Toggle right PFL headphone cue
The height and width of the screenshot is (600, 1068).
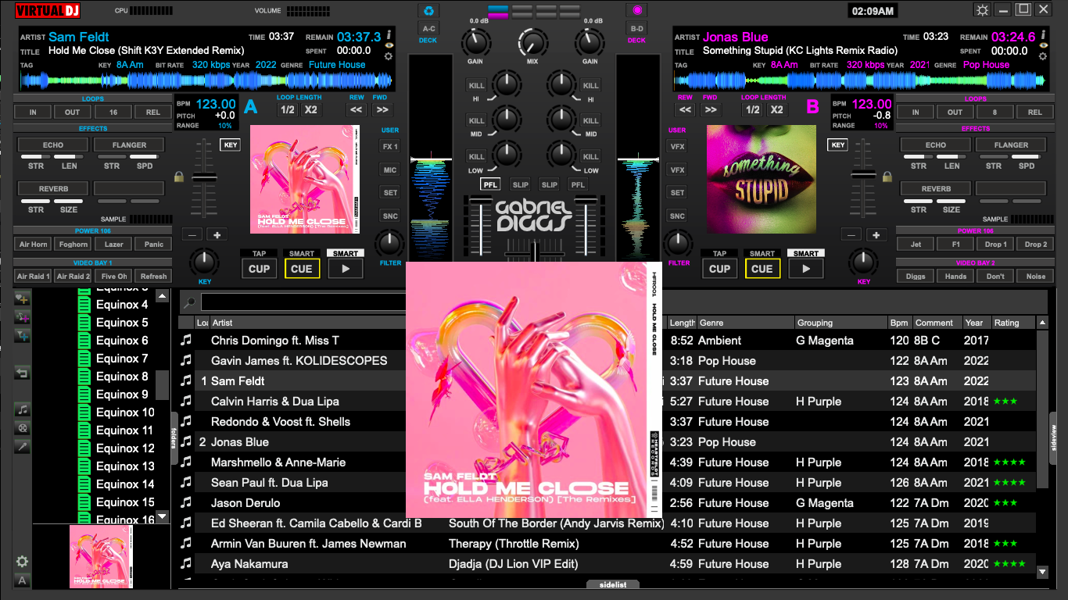[578, 184]
